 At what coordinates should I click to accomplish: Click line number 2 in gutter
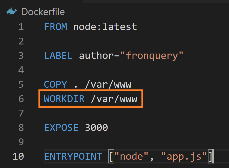[x=21, y=41]
